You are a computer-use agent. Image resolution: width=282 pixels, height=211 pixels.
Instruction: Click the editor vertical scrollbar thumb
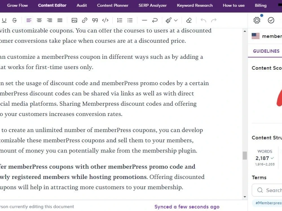point(245,156)
